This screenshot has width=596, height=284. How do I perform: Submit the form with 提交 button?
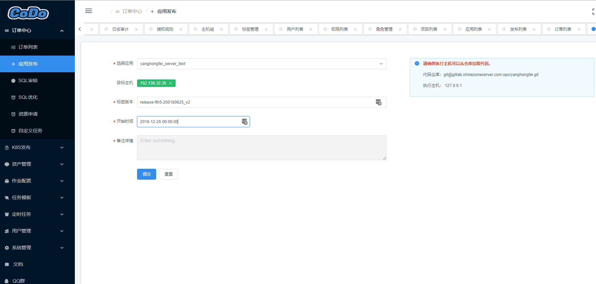coord(147,174)
